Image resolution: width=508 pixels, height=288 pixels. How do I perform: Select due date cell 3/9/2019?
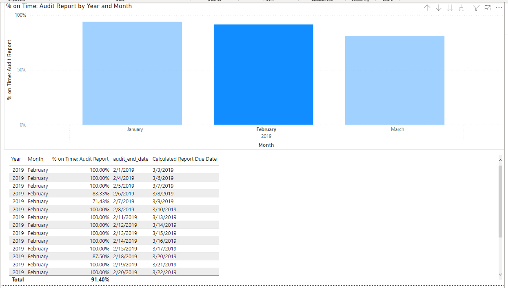pyautogui.click(x=163, y=202)
